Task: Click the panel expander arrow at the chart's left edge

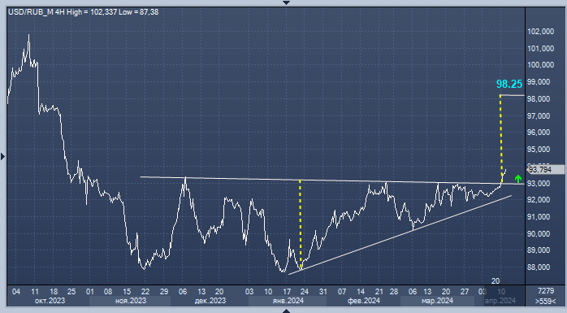Action: click(3, 157)
